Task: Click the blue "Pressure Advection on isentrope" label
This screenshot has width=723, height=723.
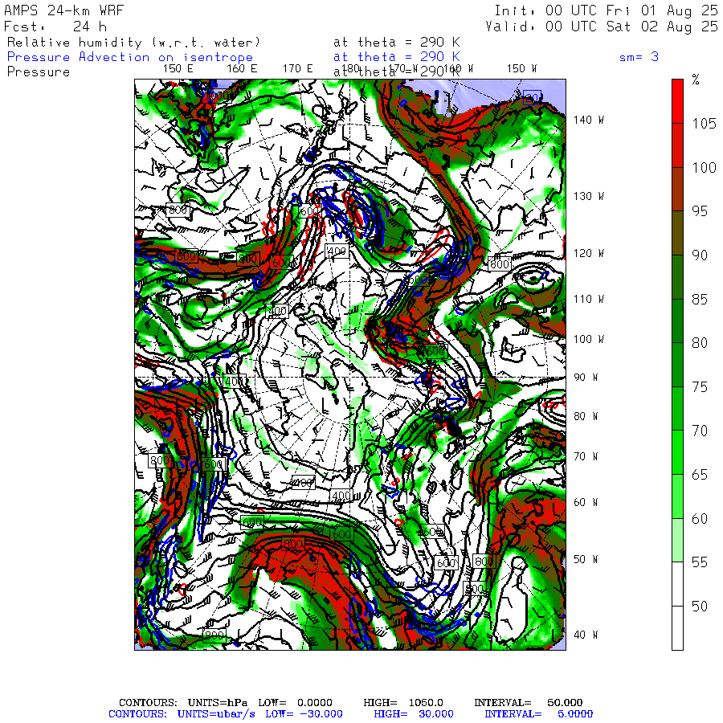Action: click(x=130, y=57)
